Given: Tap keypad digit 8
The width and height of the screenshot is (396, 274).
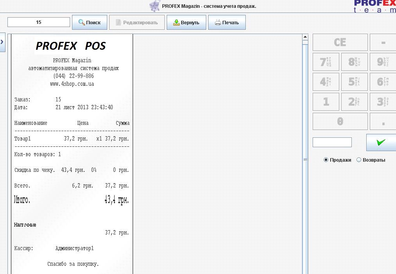Looking at the screenshot, I should (355, 61).
